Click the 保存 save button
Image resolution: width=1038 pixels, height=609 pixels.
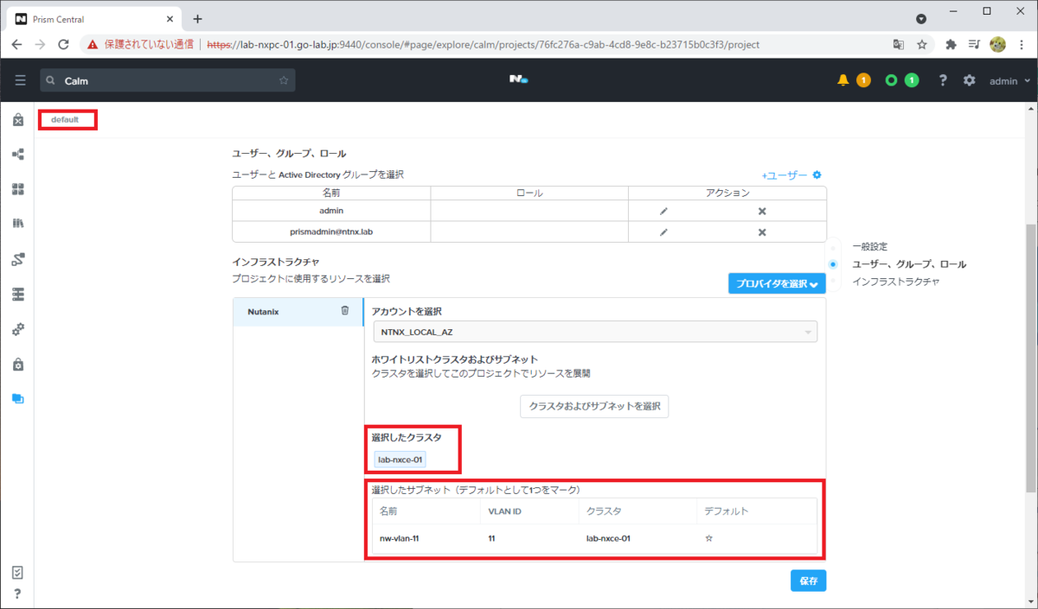click(x=808, y=580)
